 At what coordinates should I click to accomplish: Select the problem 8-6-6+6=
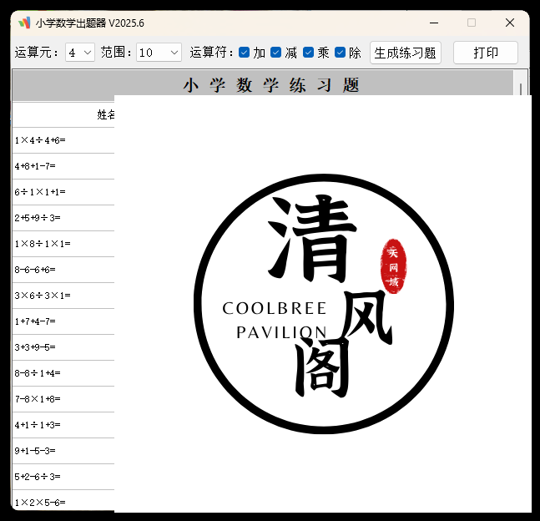[35, 270]
